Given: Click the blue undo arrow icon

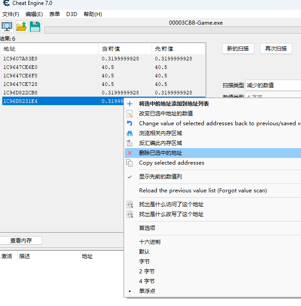Looking at the screenshot, I should click(130, 123).
